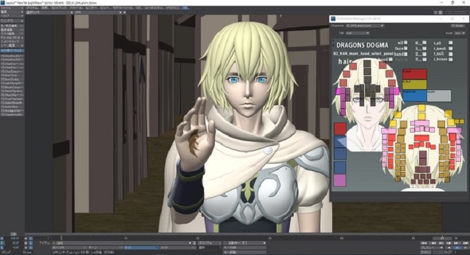The width and height of the screenshot is (470, 255).
Task: Switch to the セットアップ tab in top bar
Action: click(60, 8)
